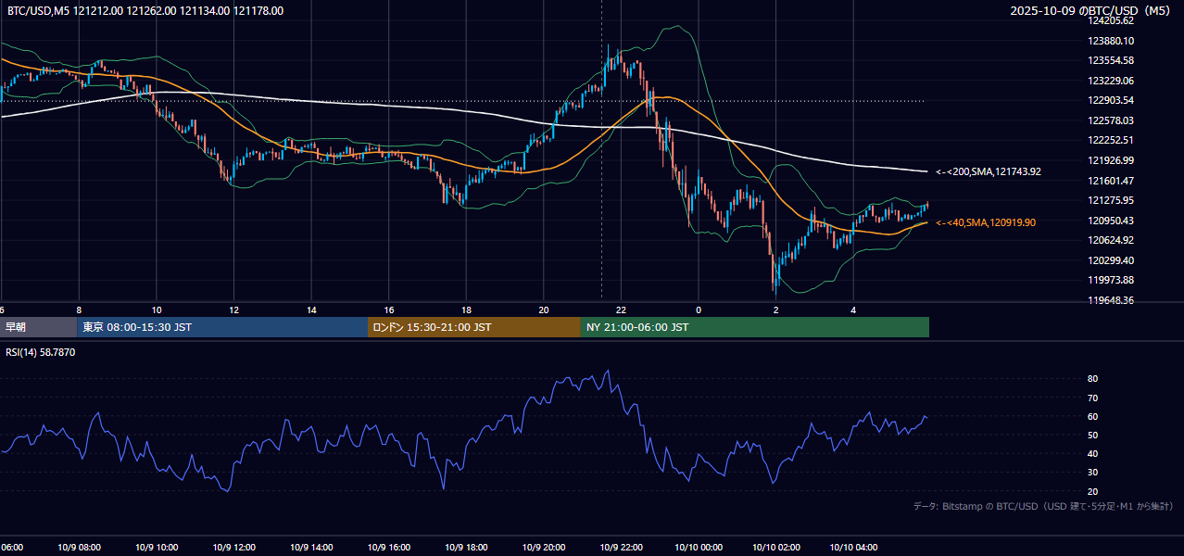The image size is (1184, 556).
Task: Click price axis label 120299.40
Action: (1111, 260)
